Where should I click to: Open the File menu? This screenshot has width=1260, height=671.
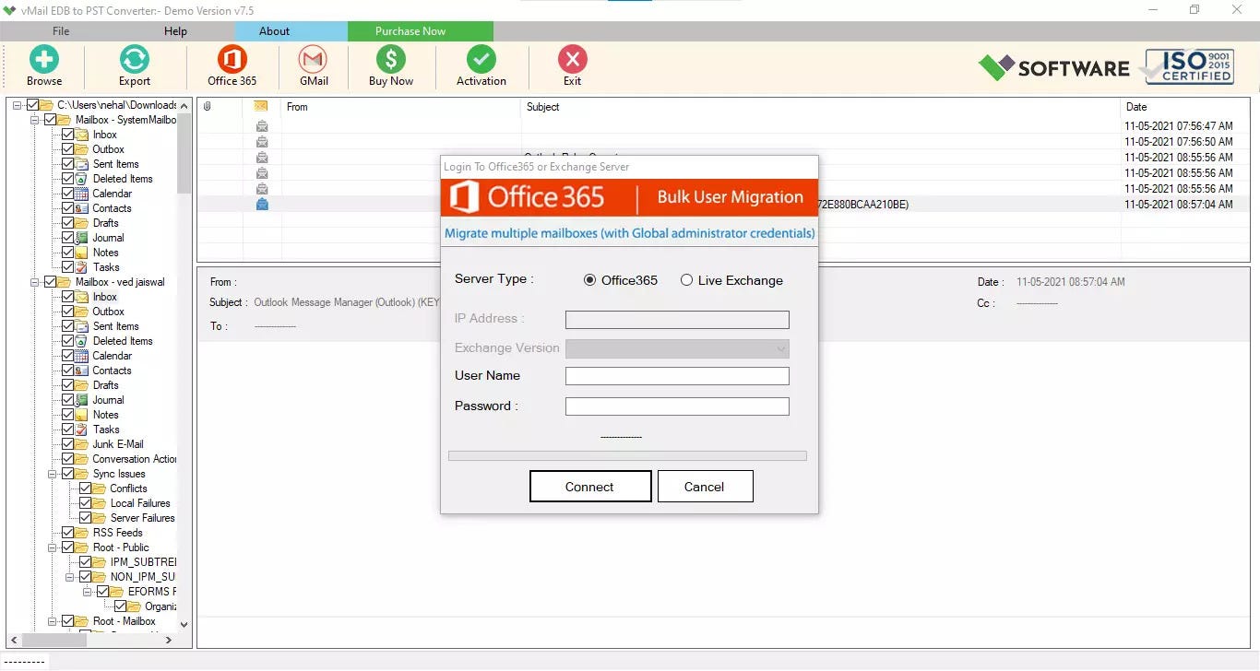[x=61, y=31]
